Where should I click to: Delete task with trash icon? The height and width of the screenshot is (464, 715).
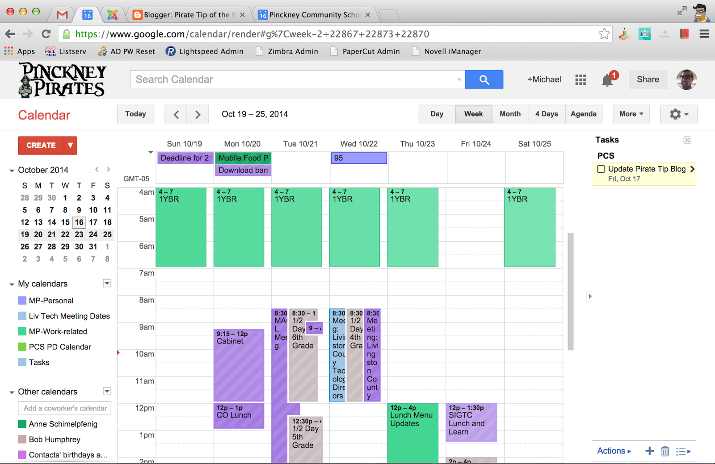point(665,451)
